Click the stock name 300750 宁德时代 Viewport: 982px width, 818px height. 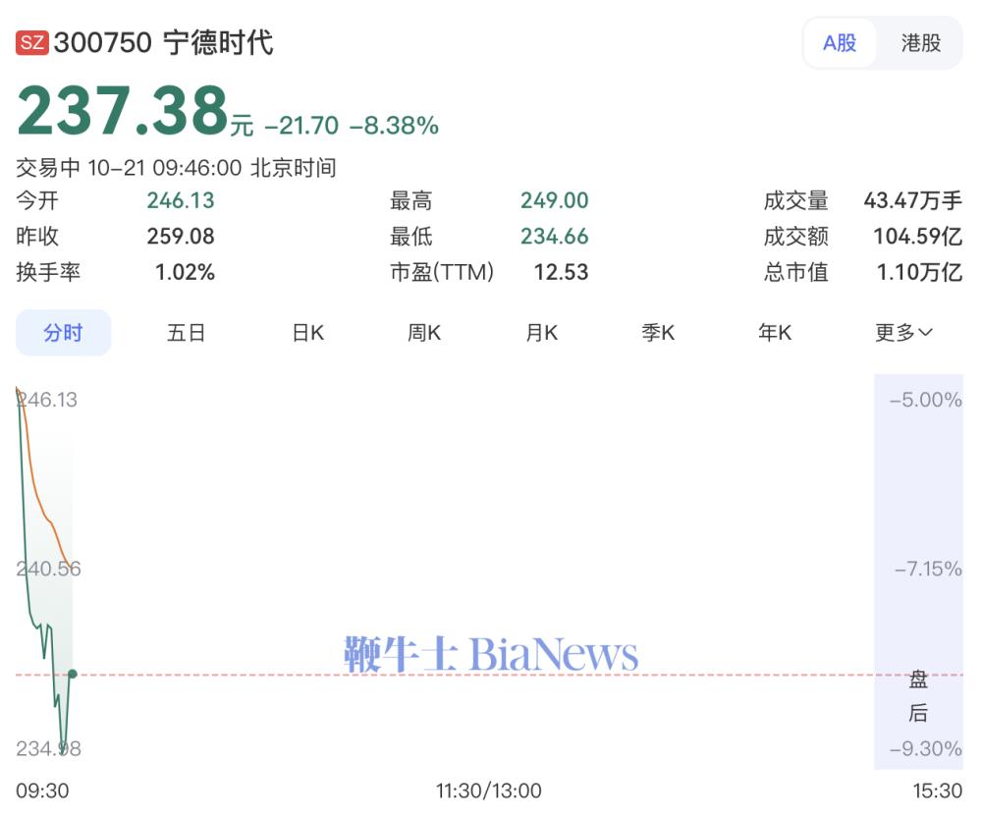pyautogui.click(x=163, y=42)
